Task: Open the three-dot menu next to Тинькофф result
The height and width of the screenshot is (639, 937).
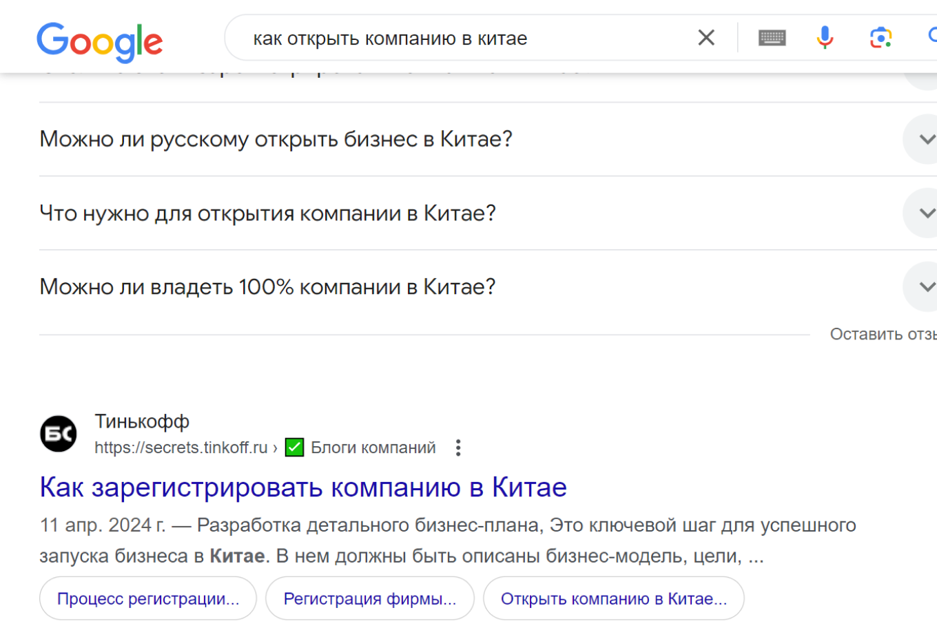Action: tap(457, 448)
